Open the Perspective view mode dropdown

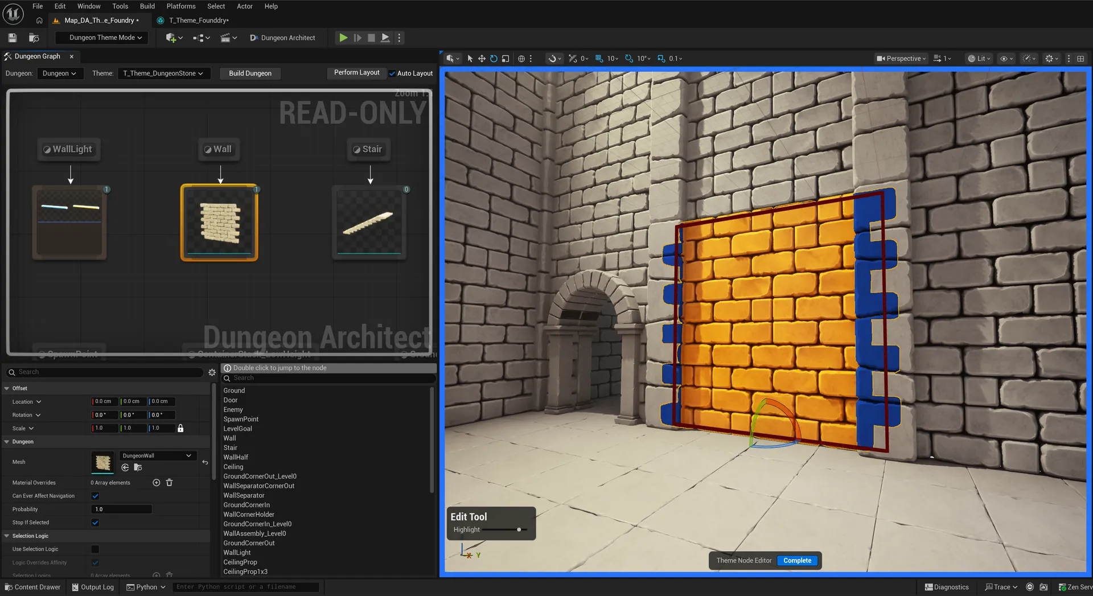pyautogui.click(x=902, y=59)
